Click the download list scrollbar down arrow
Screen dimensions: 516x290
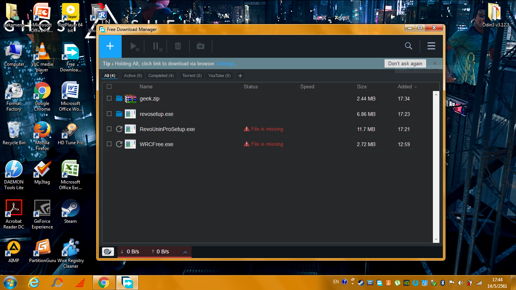click(436, 239)
